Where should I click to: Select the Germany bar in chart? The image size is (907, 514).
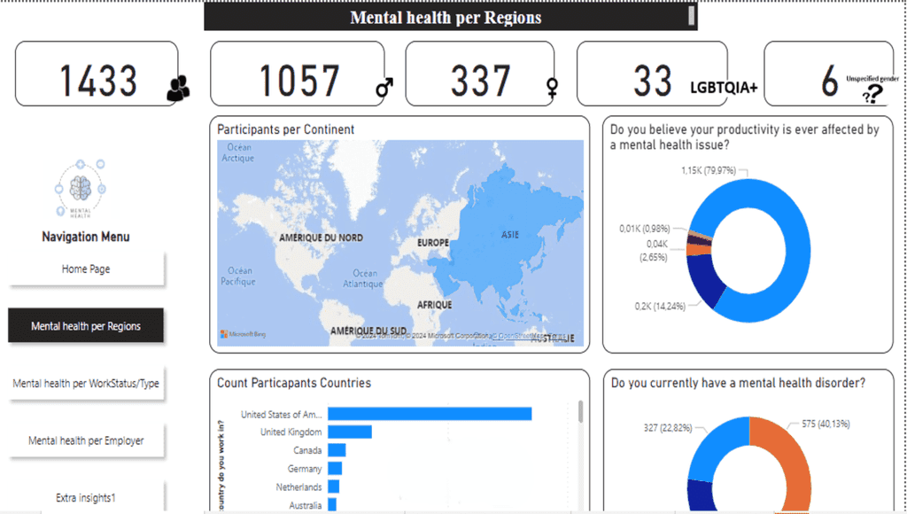click(x=335, y=468)
